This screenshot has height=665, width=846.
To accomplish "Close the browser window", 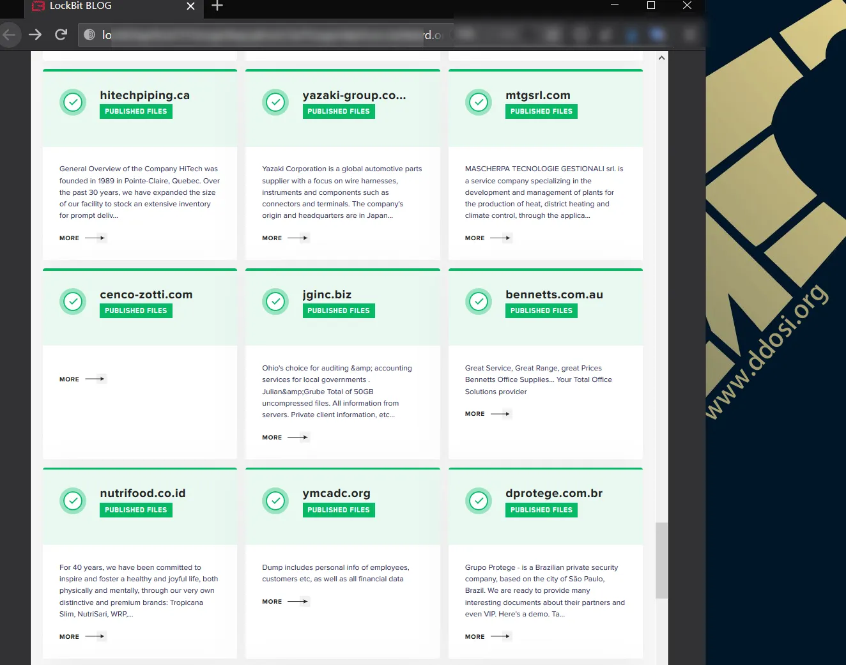I will pyautogui.click(x=688, y=5).
